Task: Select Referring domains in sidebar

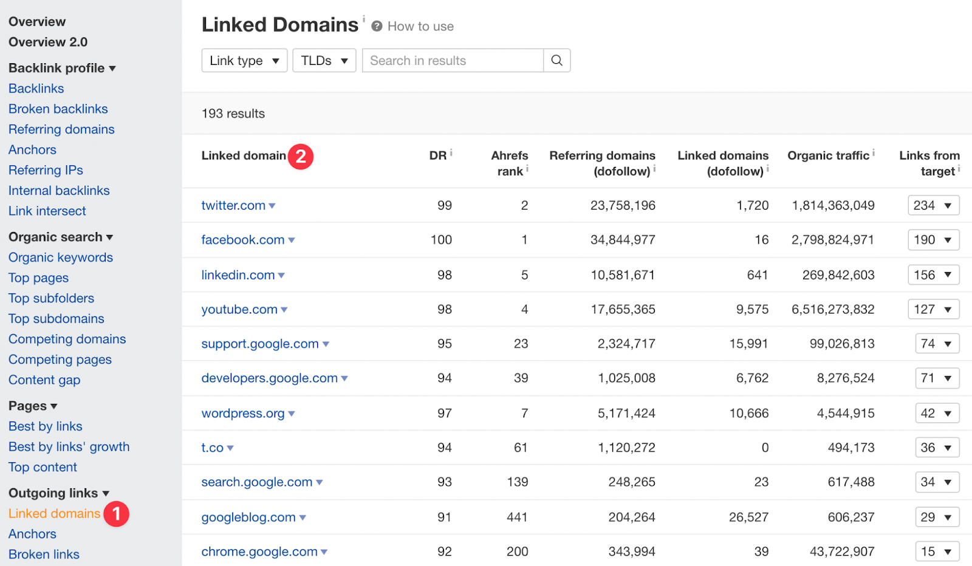Action: (61, 129)
